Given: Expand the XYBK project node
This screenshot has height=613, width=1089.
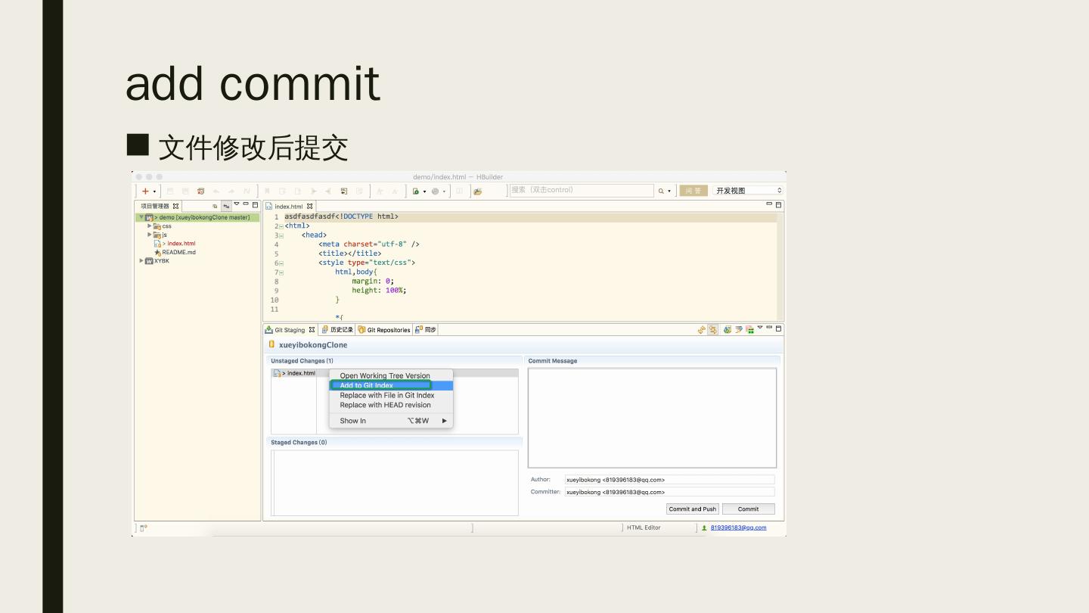Looking at the screenshot, I should click(141, 261).
